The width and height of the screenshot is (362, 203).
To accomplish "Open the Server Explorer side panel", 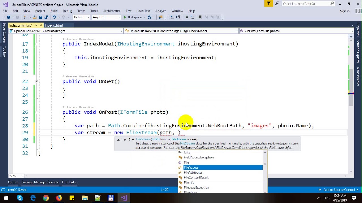I will point(4,33).
